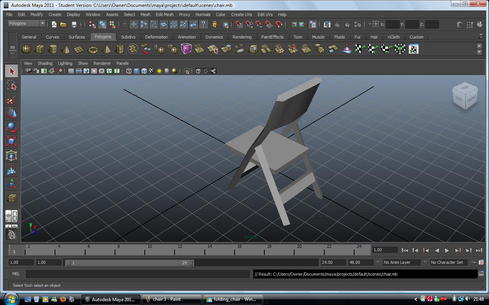Delete shelf item with trash icon
Viewport: 489px width, 305px height.
click(481, 36)
